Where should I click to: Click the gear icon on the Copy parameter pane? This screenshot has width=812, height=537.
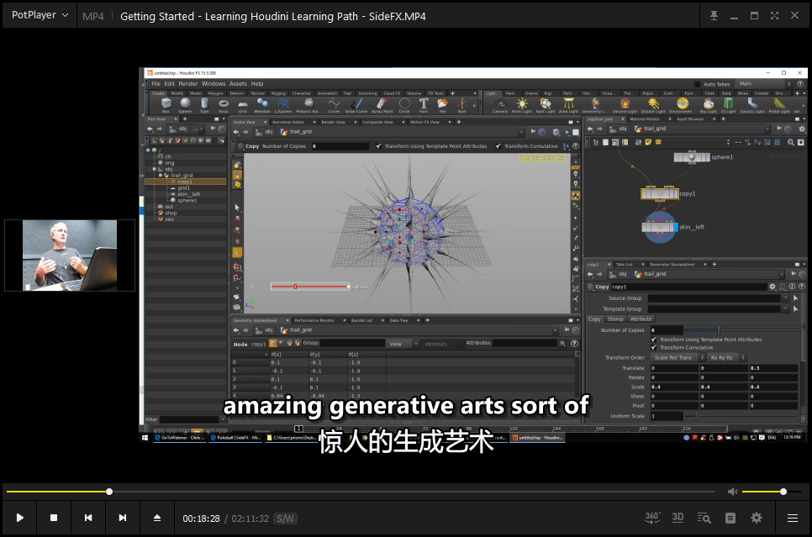(x=772, y=287)
